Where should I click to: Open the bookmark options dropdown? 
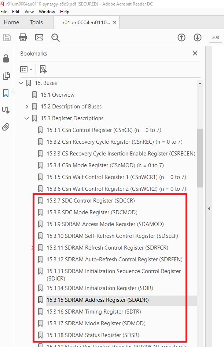coord(26,69)
